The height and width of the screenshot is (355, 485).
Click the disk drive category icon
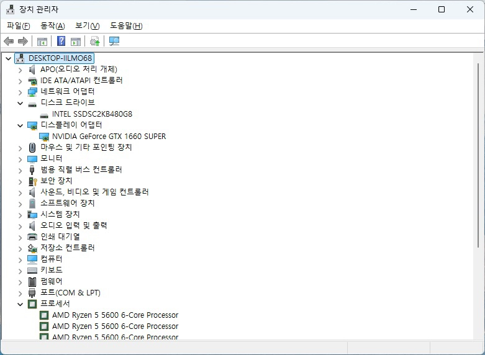tap(32, 104)
